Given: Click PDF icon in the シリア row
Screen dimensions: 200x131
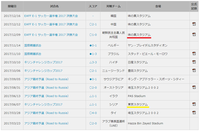Looking at the screenshot, I should click(x=194, y=104).
